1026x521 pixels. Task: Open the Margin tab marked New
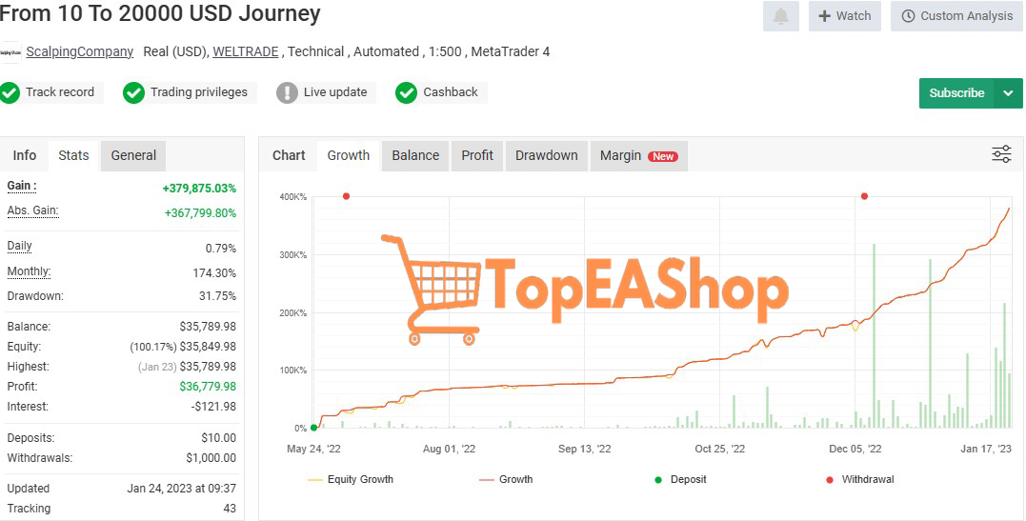click(x=637, y=155)
